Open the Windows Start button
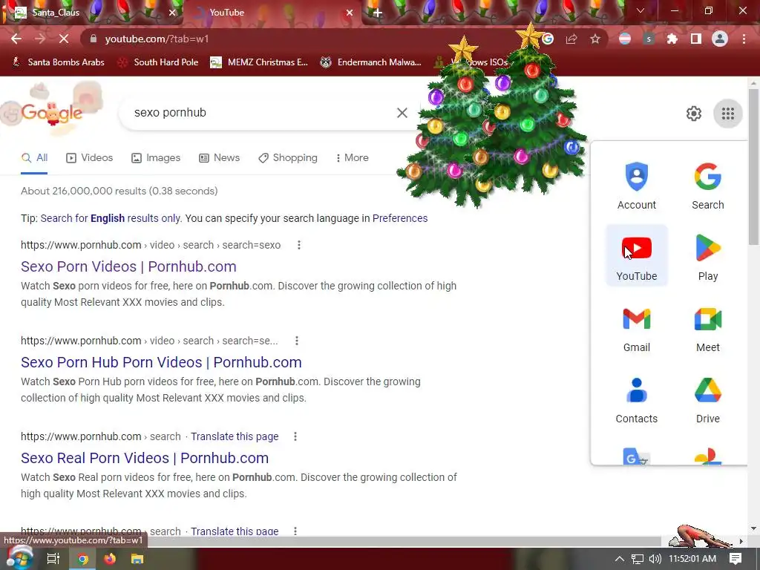Image resolution: width=760 pixels, height=570 pixels. click(x=19, y=558)
